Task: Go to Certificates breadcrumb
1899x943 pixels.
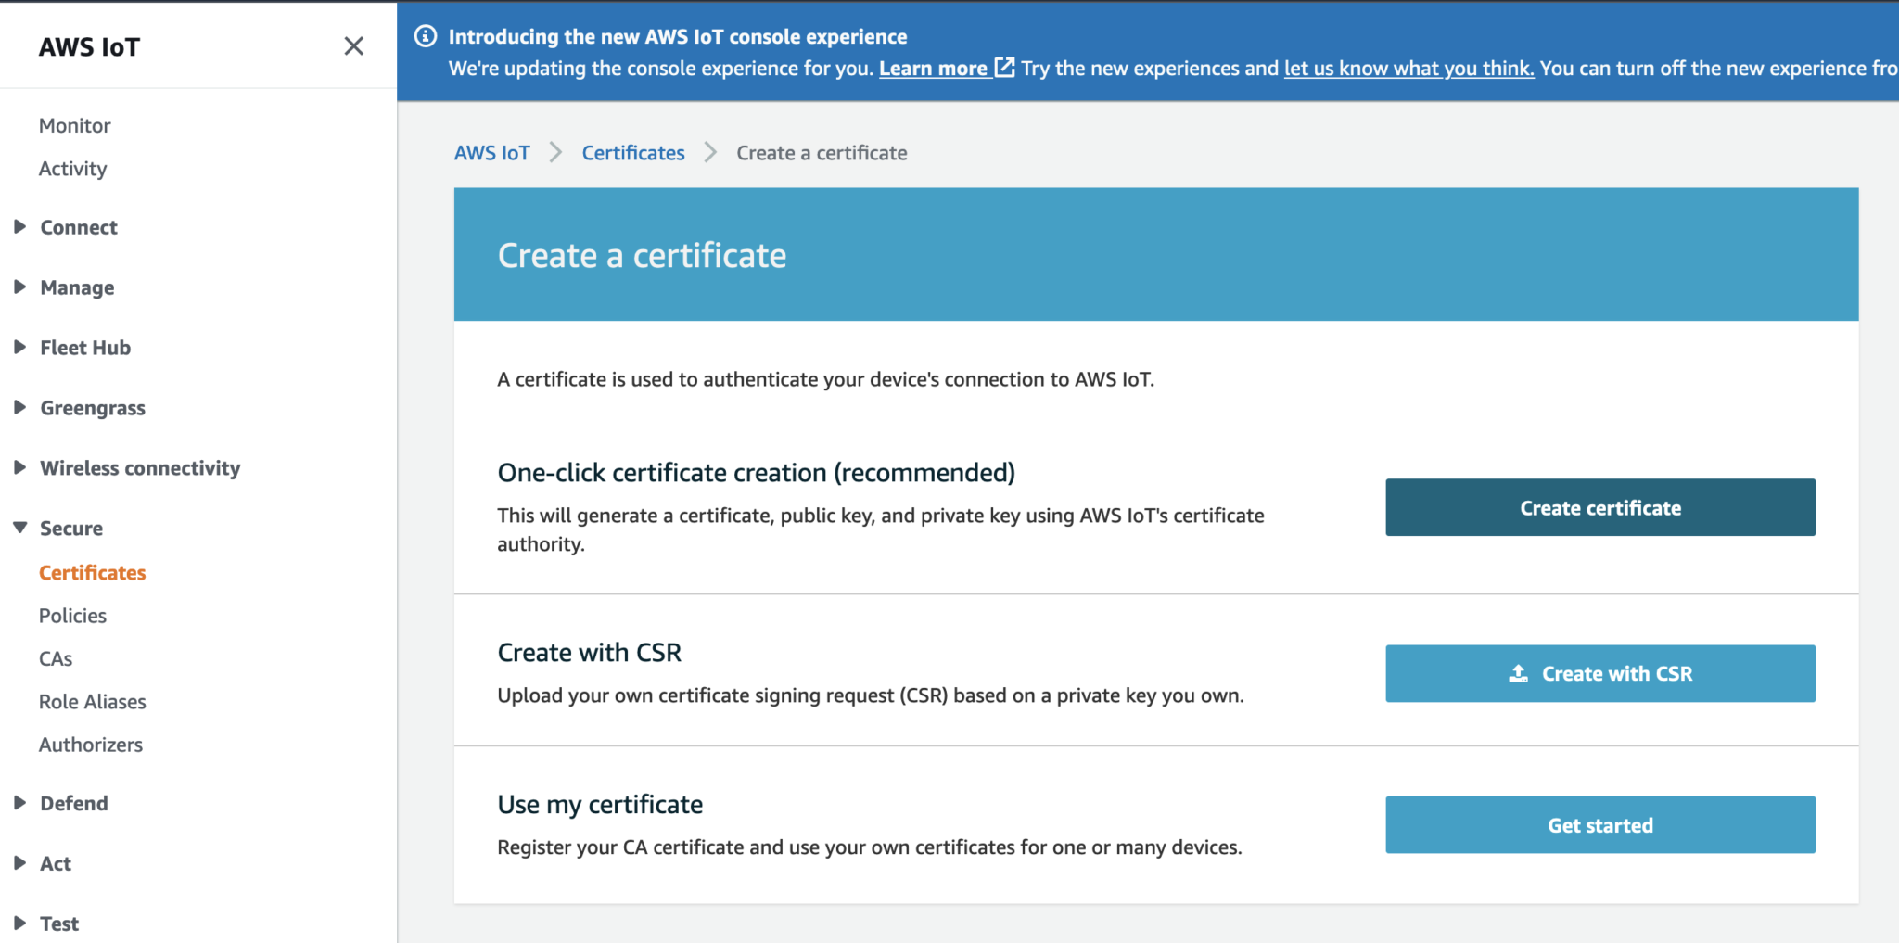Action: 633,153
